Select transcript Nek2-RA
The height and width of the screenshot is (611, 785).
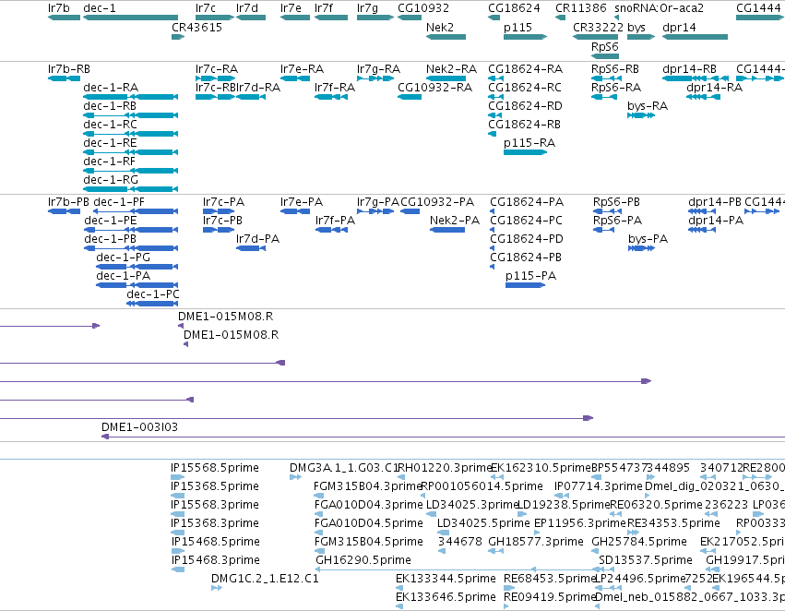[446, 78]
